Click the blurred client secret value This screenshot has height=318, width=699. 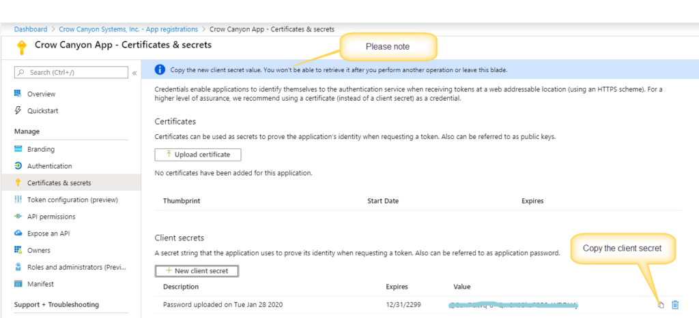coord(514,304)
